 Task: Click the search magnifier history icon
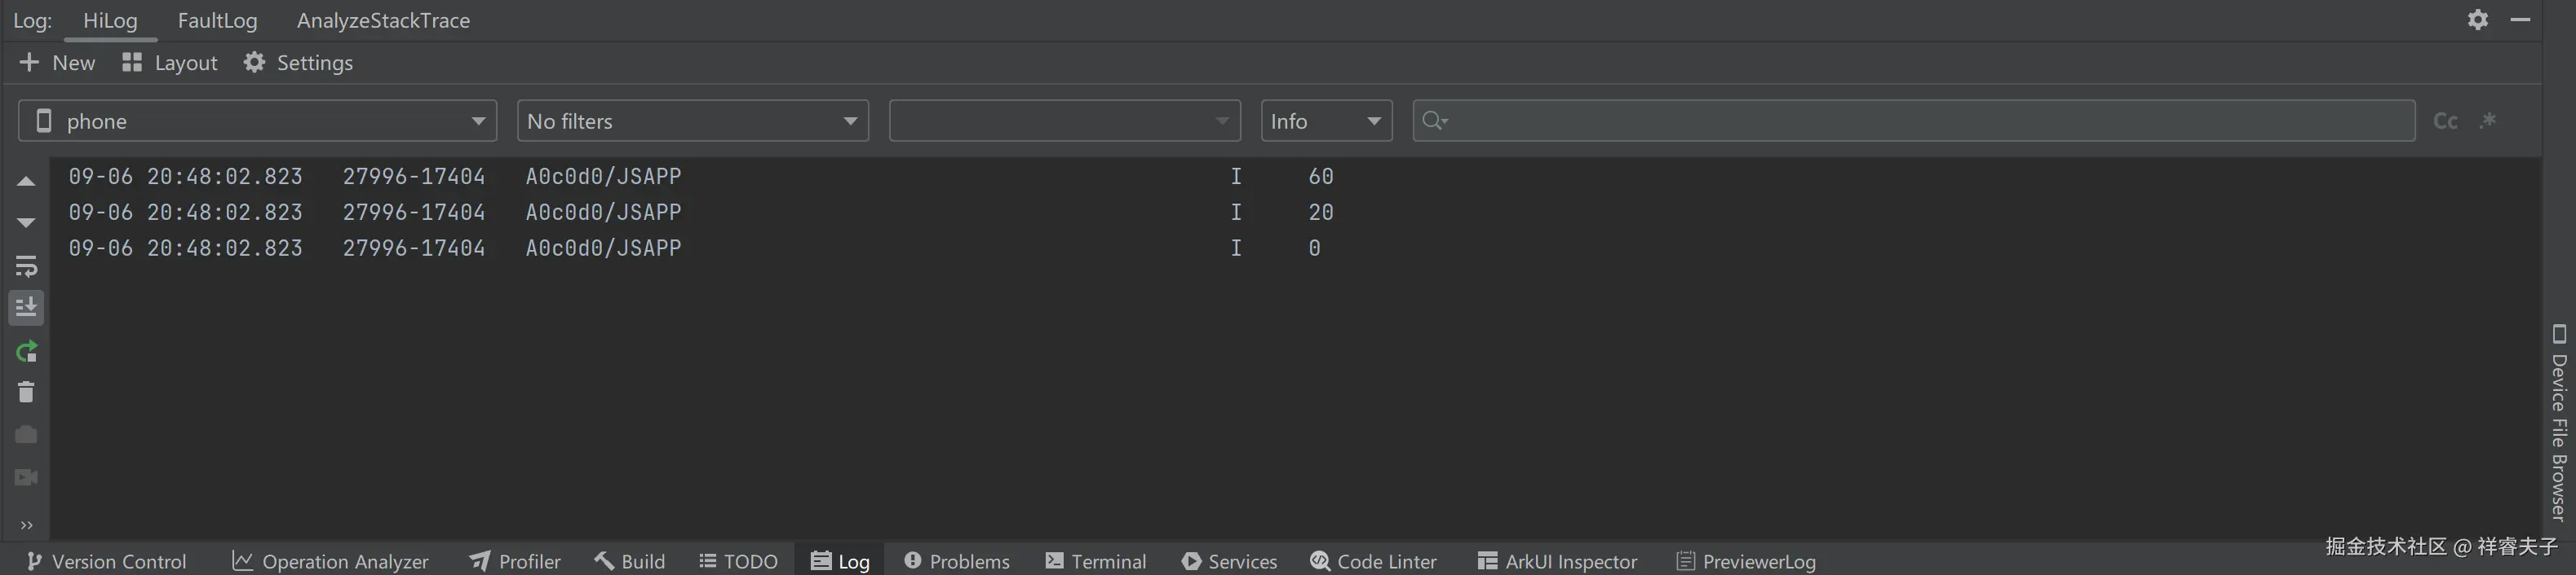click(1435, 121)
